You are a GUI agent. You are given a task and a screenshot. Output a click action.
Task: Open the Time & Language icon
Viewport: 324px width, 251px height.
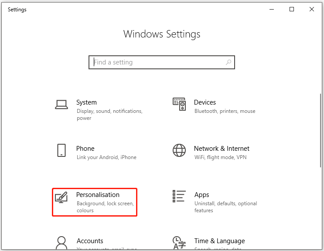point(179,243)
